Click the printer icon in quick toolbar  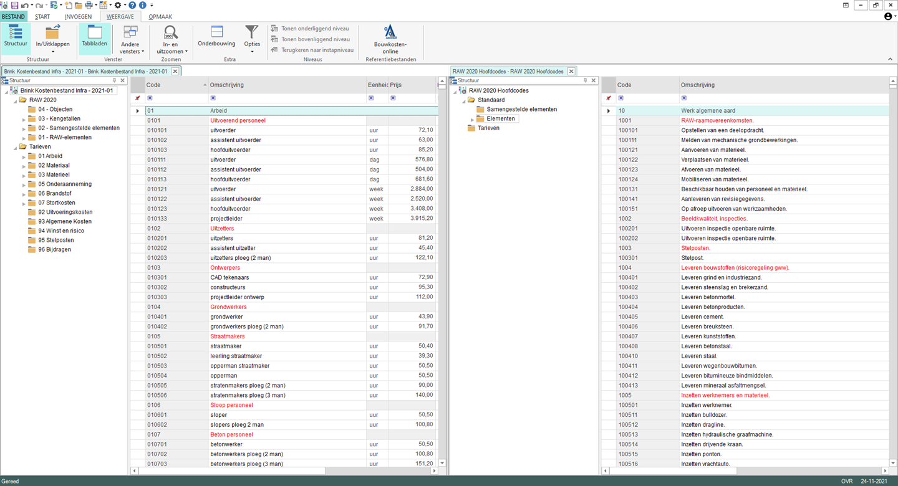tap(89, 5)
